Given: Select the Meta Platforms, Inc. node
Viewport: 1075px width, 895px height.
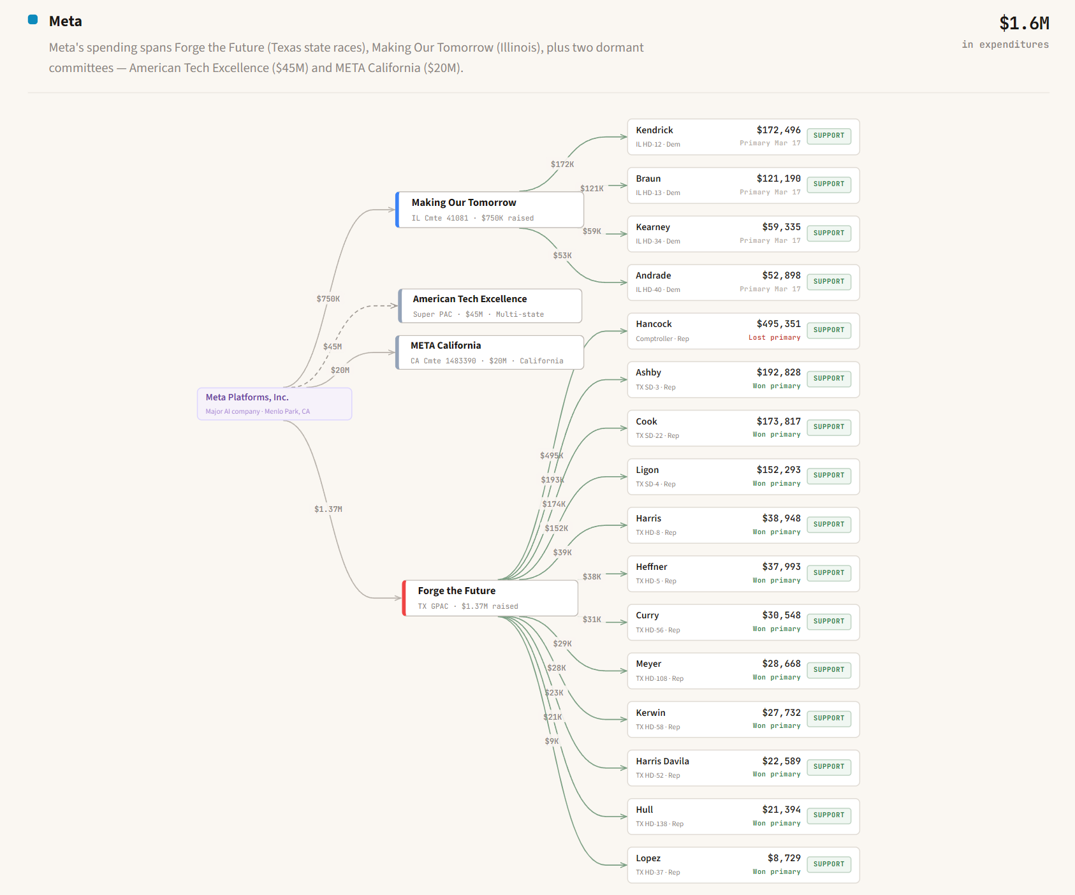Looking at the screenshot, I should tap(274, 404).
